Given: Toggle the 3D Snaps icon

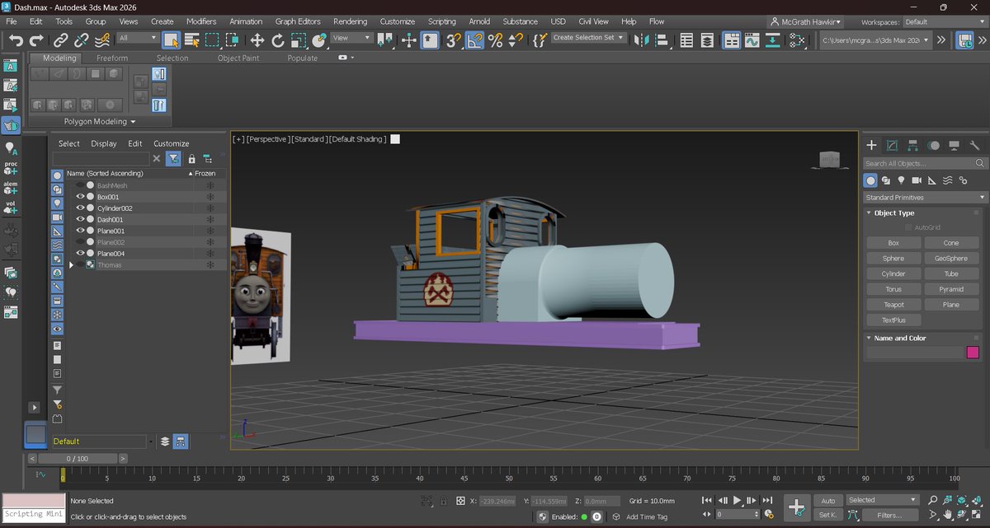Looking at the screenshot, I should click(453, 40).
